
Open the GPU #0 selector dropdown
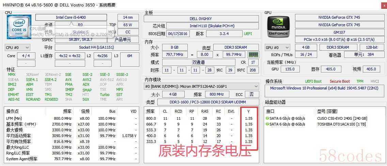277,47
